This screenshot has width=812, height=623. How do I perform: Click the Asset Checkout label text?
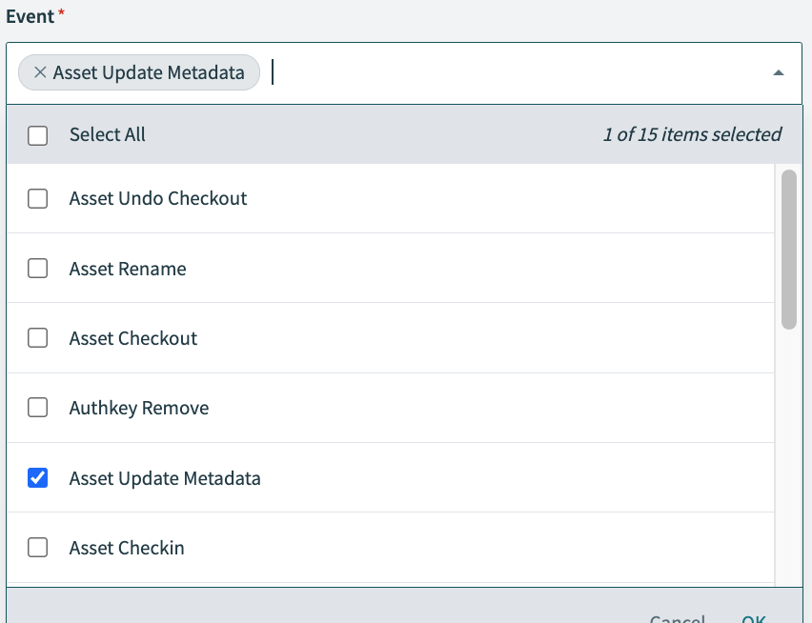(133, 338)
